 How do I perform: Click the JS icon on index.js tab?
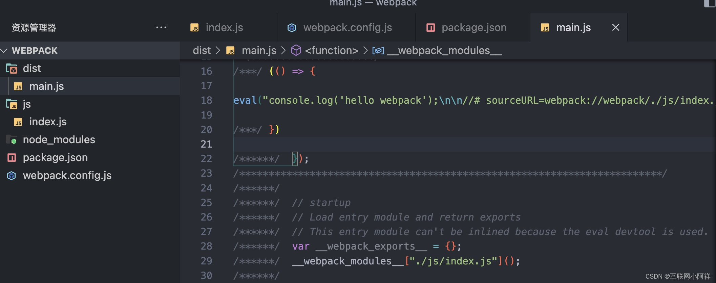click(195, 28)
